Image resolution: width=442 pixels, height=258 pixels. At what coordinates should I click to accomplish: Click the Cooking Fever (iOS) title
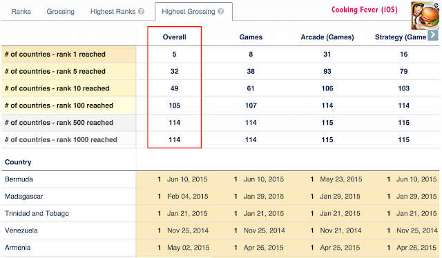365,10
